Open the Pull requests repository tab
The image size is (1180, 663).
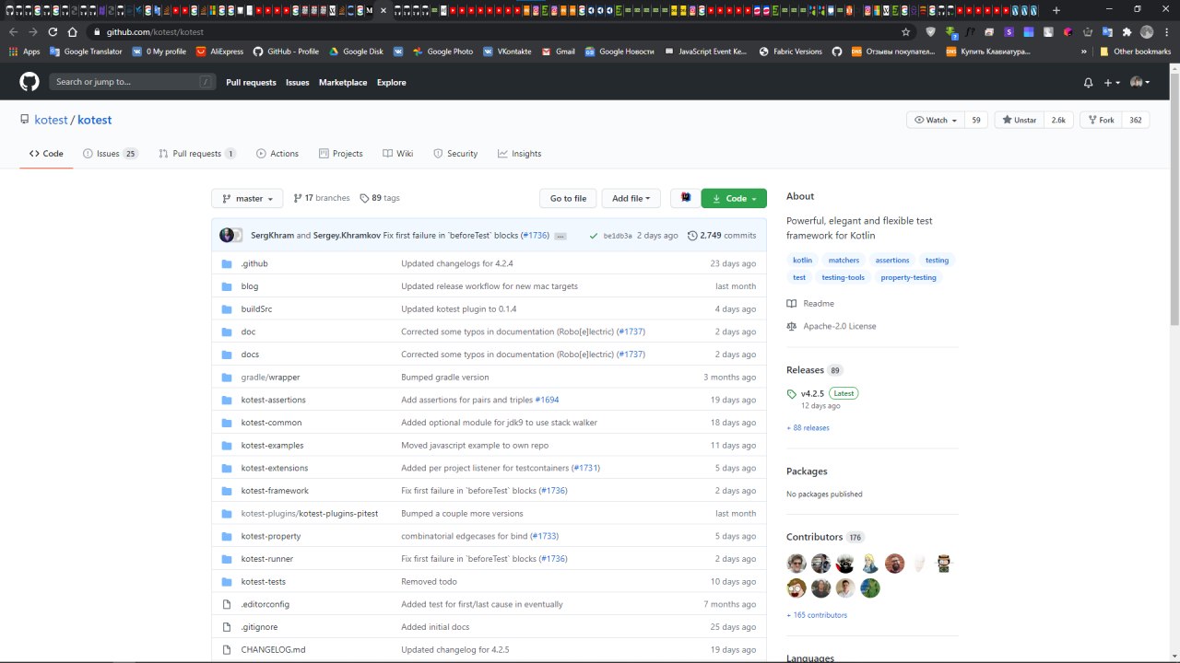click(x=197, y=154)
